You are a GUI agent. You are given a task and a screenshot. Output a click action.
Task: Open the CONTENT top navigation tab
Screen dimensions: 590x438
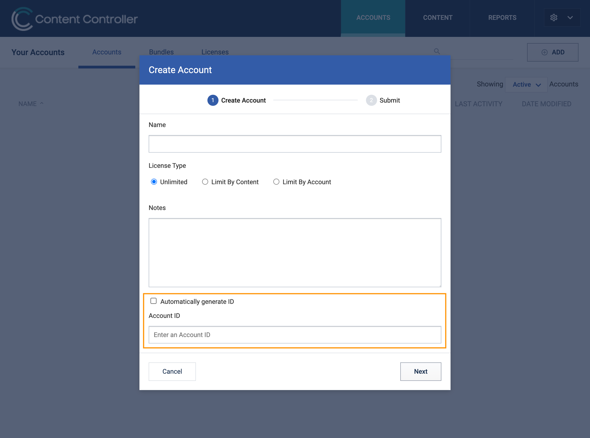pyautogui.click(x=438, y=18)
